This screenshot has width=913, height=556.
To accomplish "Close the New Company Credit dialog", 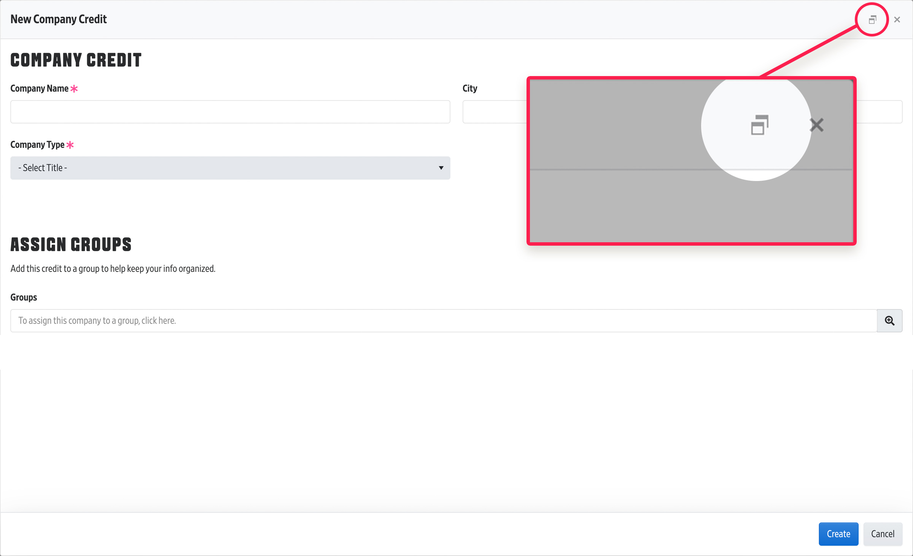I will (x=897, y=20).
